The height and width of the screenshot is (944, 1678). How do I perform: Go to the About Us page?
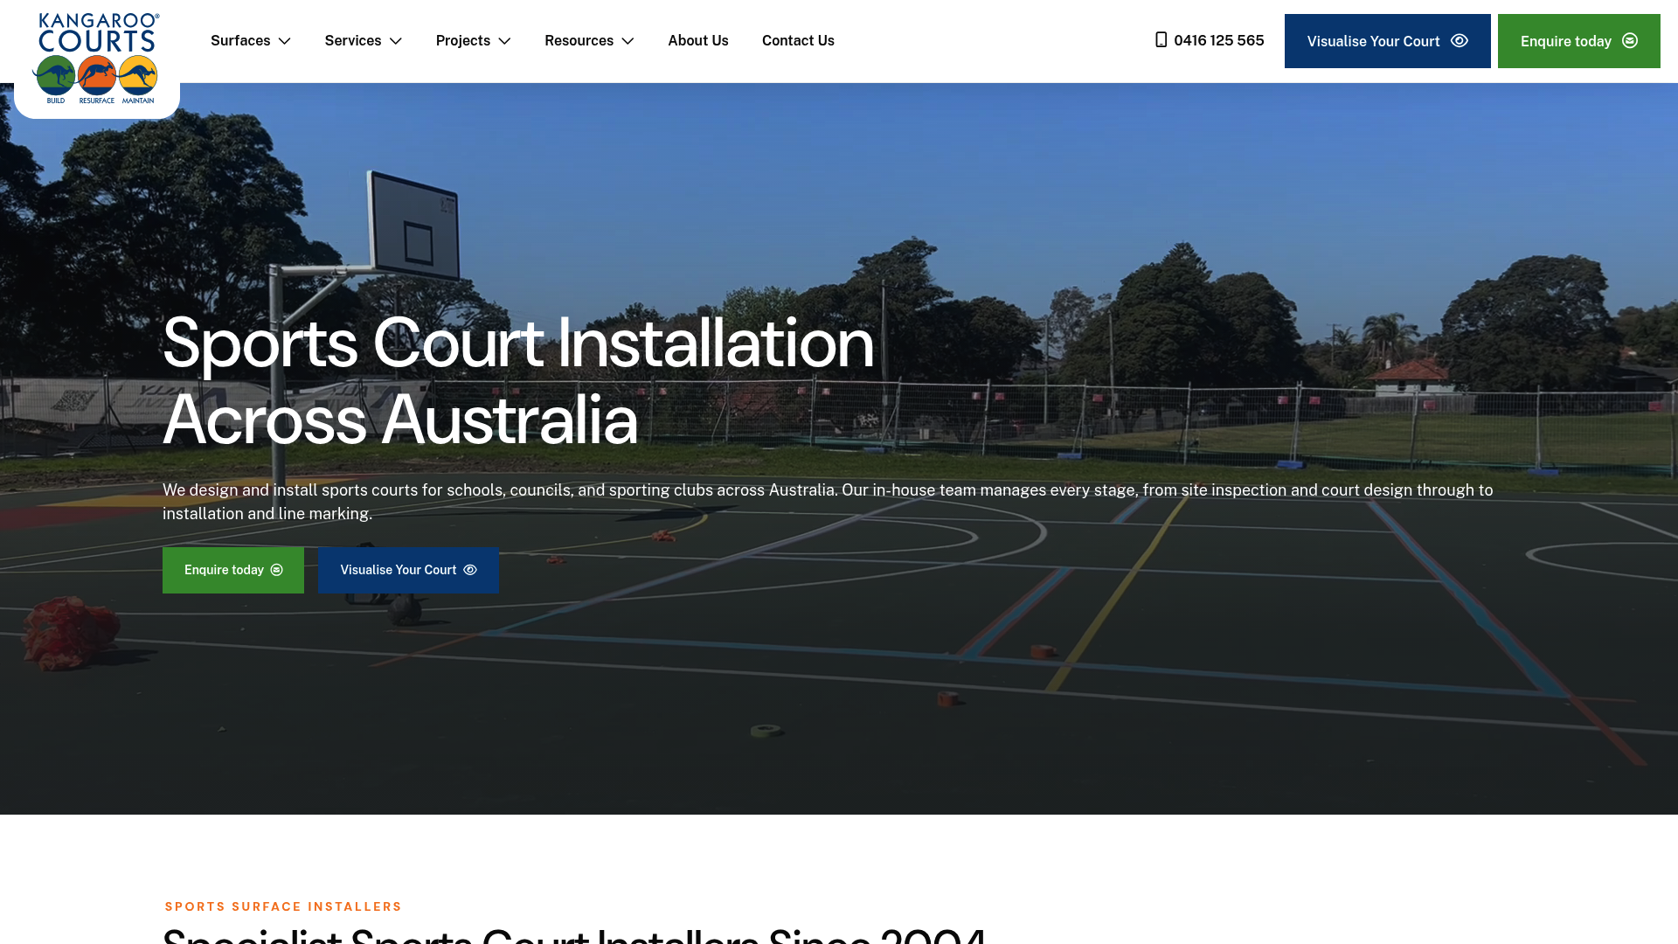coord(698,41)
